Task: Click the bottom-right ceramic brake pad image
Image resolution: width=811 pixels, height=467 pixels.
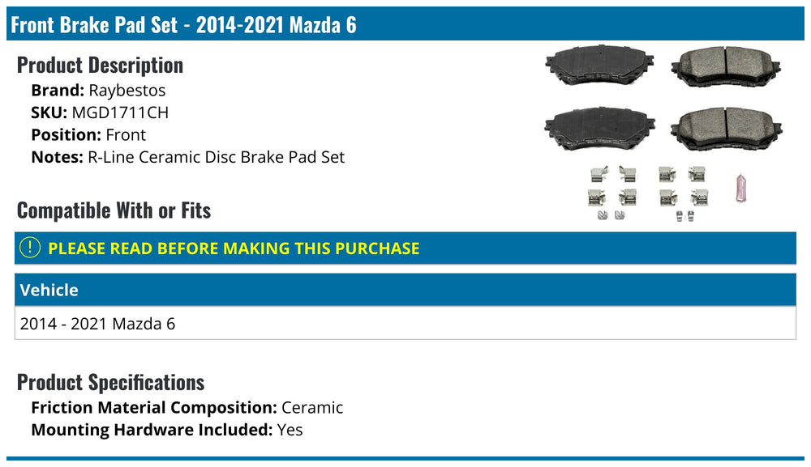Action: pyautogui.click(x=726, y=129)
